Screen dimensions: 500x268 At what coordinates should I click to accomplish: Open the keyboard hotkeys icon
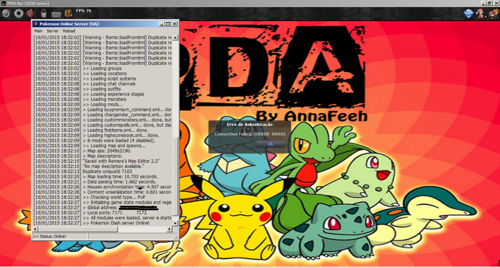[56, 14]
